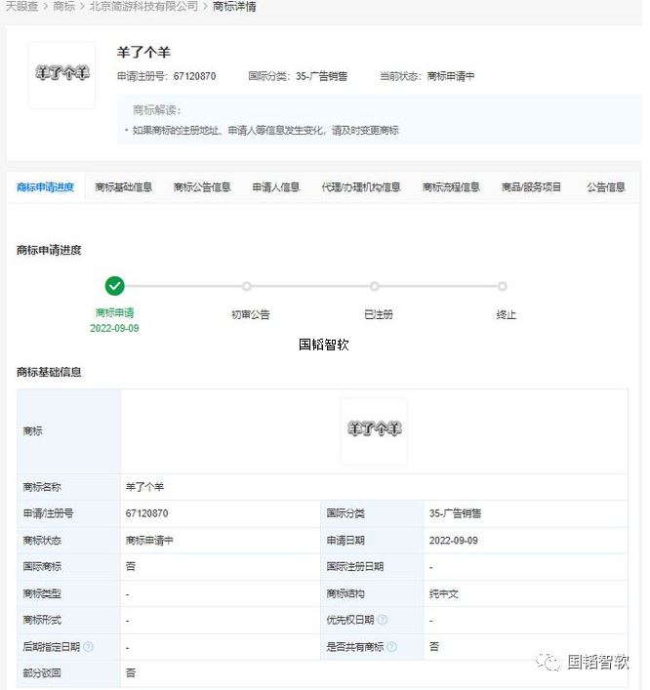Open the 商标公告信息 tab

coord(202,187)
